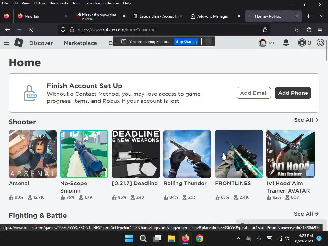Image resolution: width=328 pixels, height=246 pixels.
Task: Open the File menu
Action: 4,3
